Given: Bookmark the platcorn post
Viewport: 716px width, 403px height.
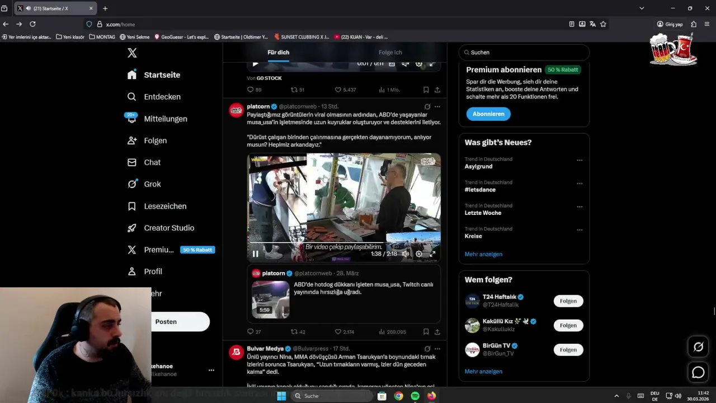Looking at the screenshot, I should (426, 332).
